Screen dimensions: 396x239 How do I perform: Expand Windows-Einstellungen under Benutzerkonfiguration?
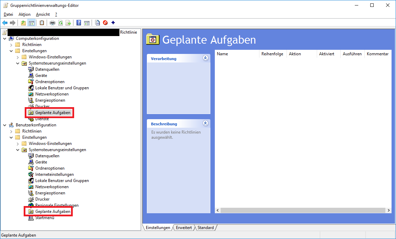pyautogui.click(x=18, y=144)
